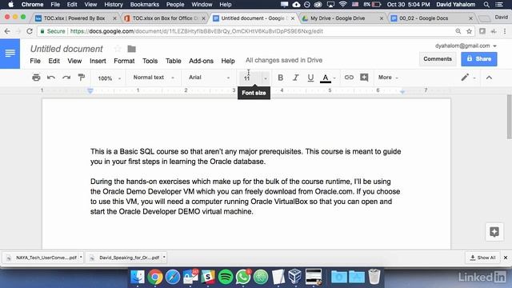The height and width of the screenshot is (288, 512).
Task: Open Finder from the Dock
Action: 138,277
